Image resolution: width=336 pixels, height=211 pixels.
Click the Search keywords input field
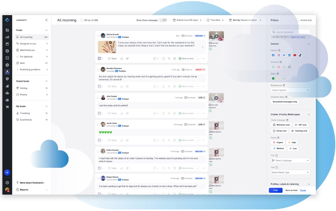(x=291, y=32)
